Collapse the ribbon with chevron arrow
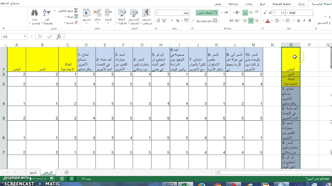The image size is (332, 186). [x=3, y=28]
